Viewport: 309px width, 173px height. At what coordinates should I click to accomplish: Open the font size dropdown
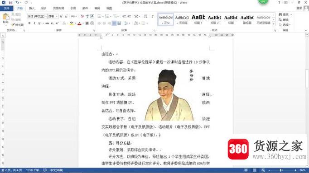(57, 16)
